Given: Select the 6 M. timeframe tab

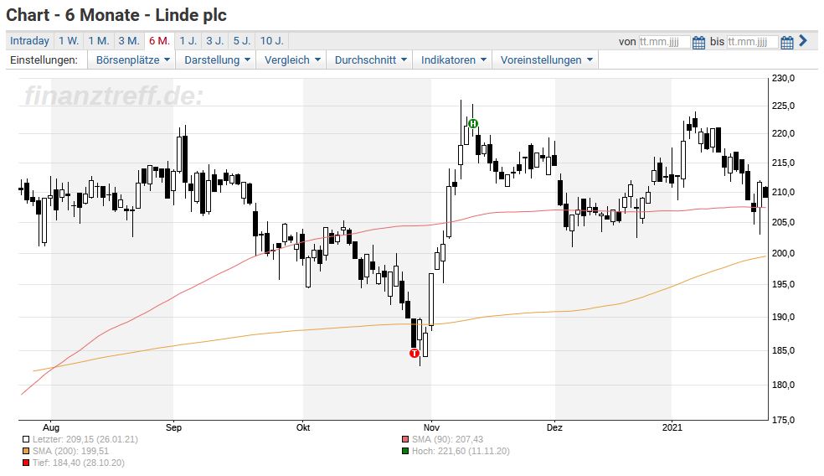Looking at the screenshot, I should [x=159, y=41].
